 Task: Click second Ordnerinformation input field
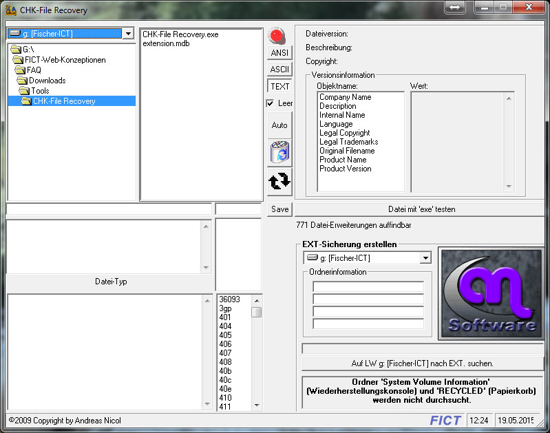tap(368, 299)
